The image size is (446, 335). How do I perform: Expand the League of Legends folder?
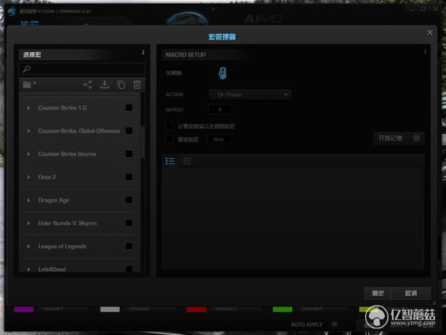[x=29, y=246]
